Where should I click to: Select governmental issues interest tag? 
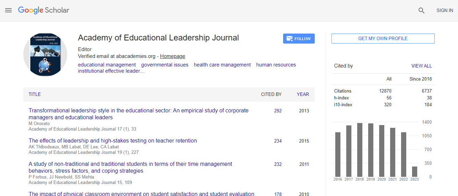point(165,65)
